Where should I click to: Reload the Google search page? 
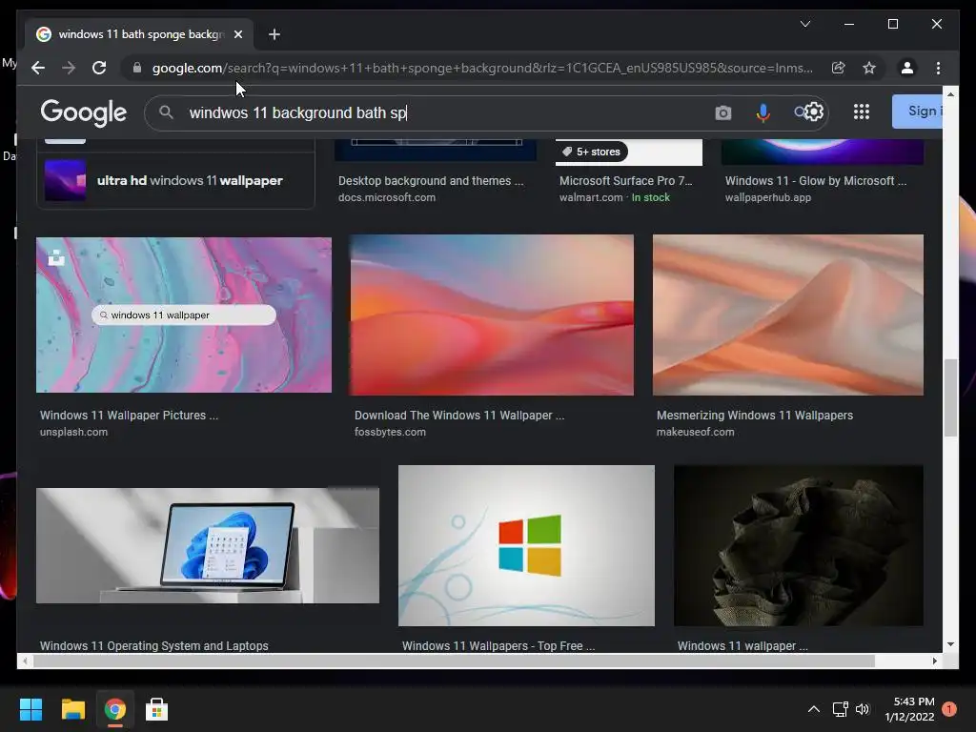tap(99, 68)
